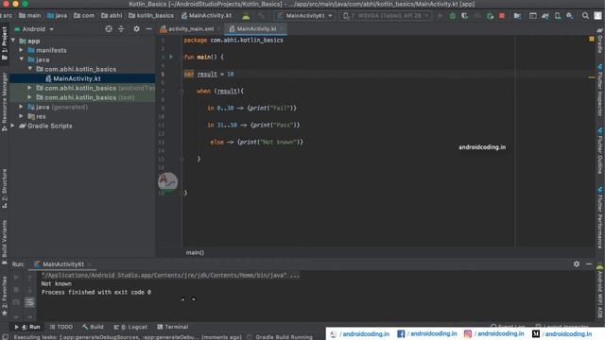Click main() in editor breadcrumb bar
This screenshot has height=340, width=605.
196,252
